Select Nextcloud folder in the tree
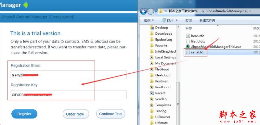 [163, 75]
